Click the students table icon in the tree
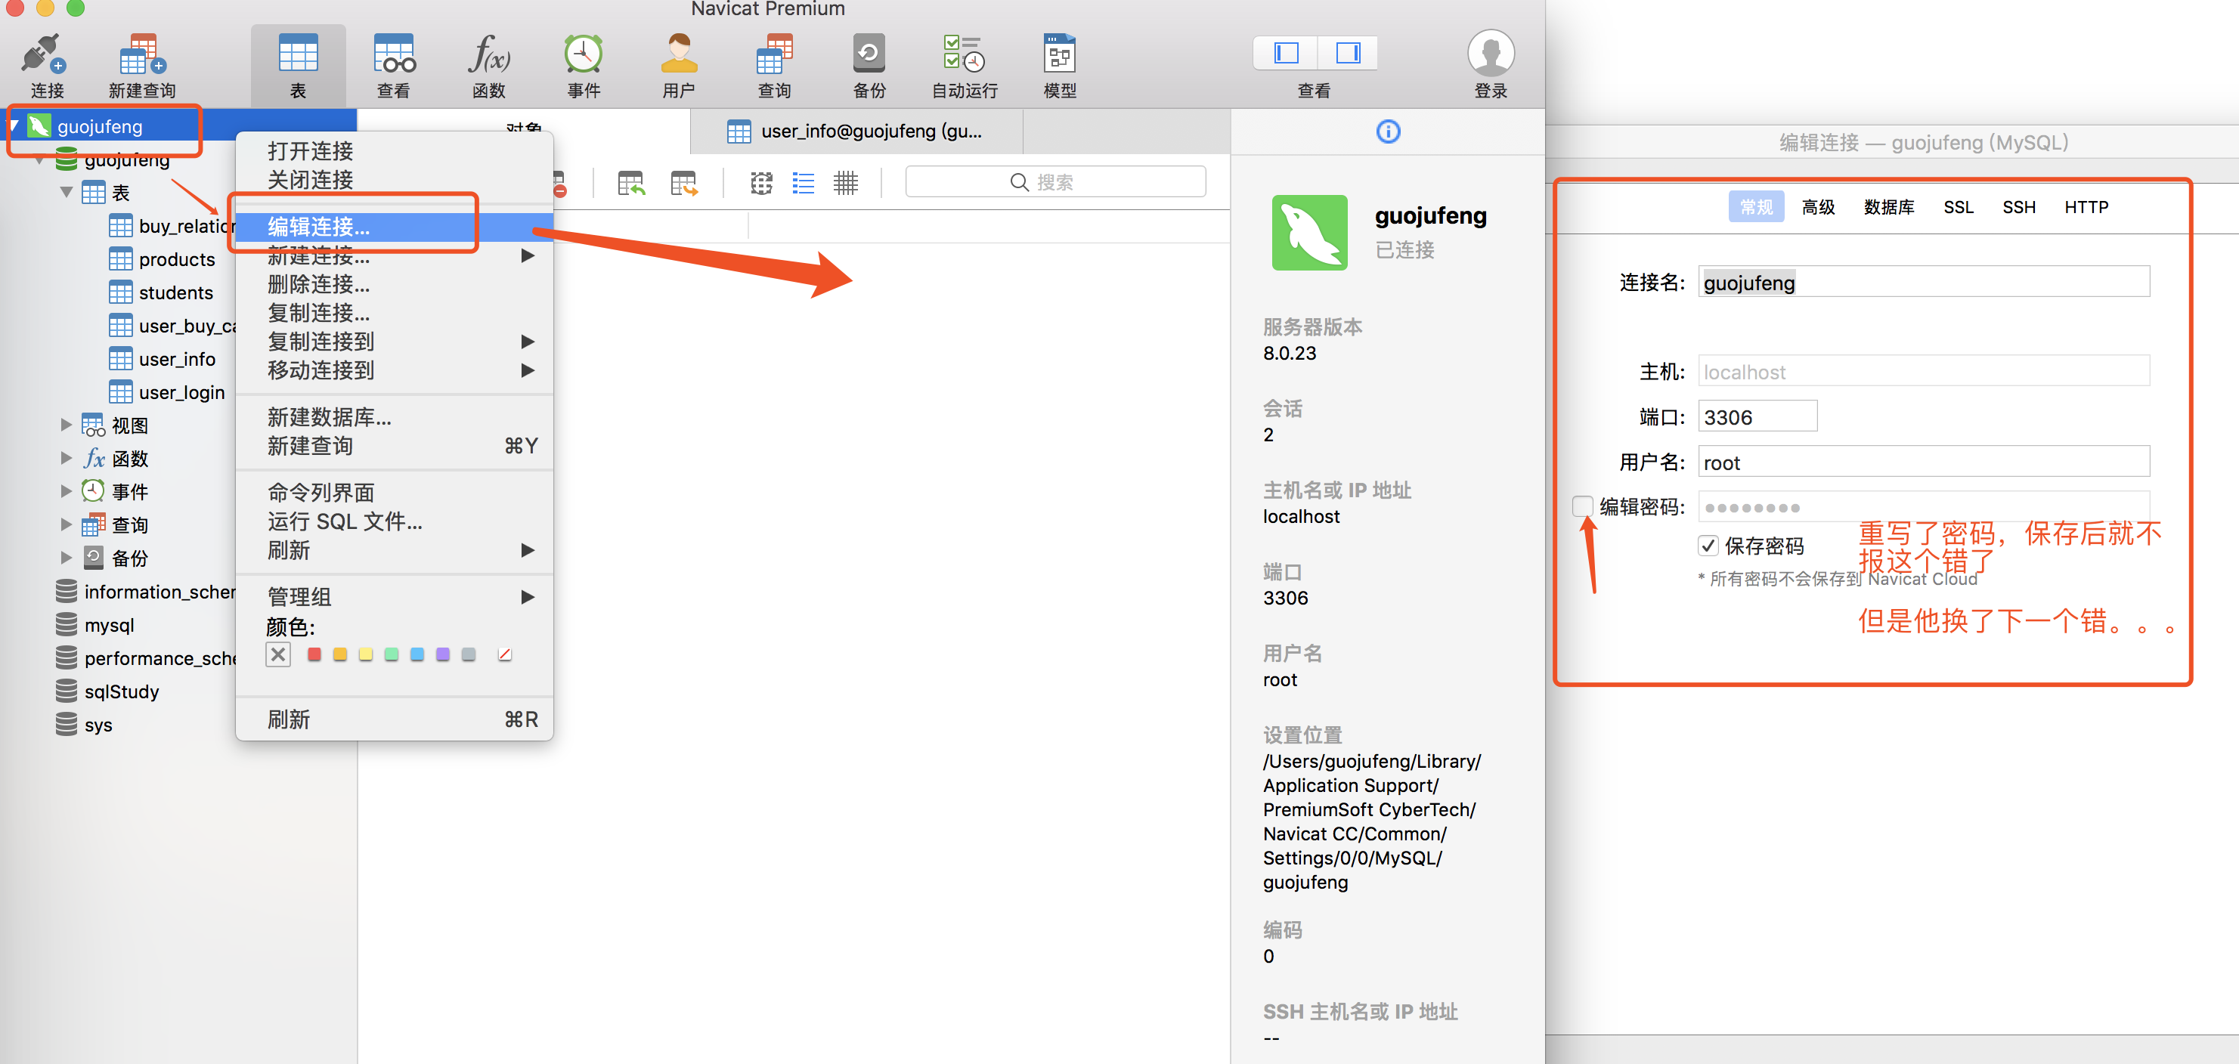2239x1064 pixels. 120,292
